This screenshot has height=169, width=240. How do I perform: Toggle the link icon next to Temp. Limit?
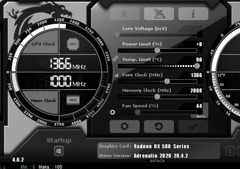coord(115,58)
